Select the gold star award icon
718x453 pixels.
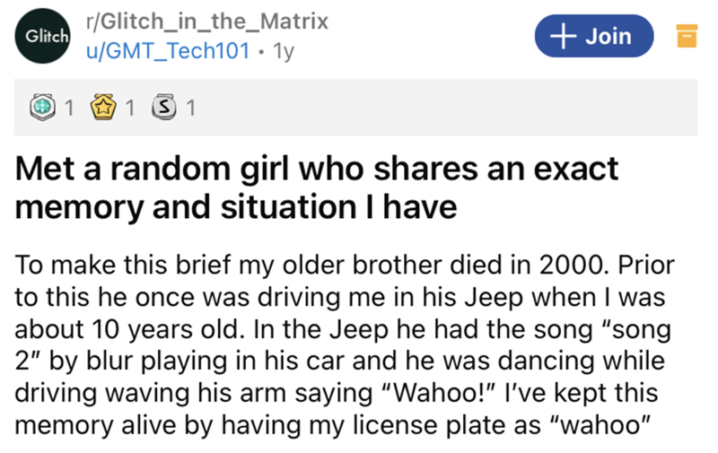coord(107,109)
